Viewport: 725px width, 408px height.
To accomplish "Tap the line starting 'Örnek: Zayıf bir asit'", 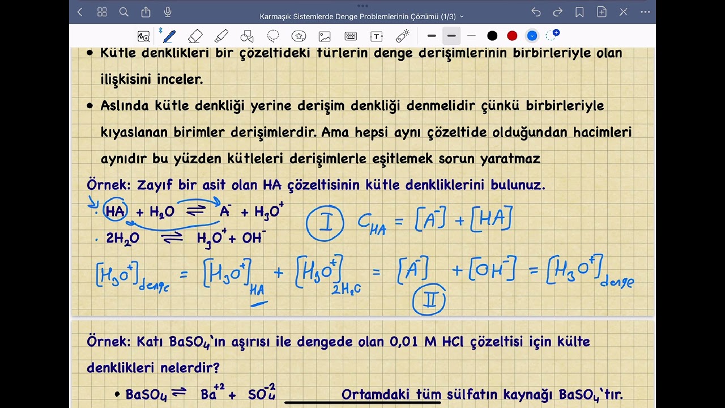I will tap(316, 185).
